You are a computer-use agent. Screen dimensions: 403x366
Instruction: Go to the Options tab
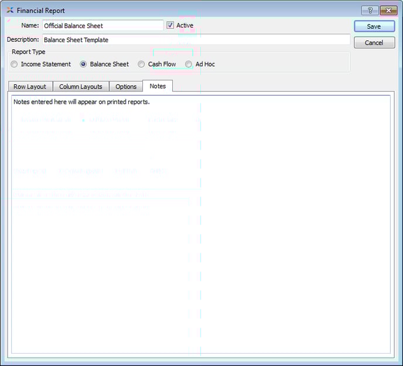click(x=126, y=87)
